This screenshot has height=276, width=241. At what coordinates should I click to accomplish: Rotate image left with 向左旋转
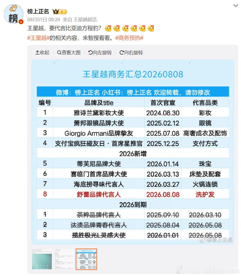tap(100, 52)
